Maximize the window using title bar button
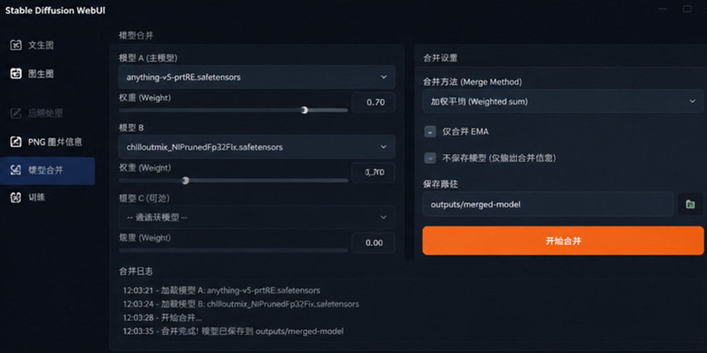The width and height of the screenshot is (707, 353). 687,9
